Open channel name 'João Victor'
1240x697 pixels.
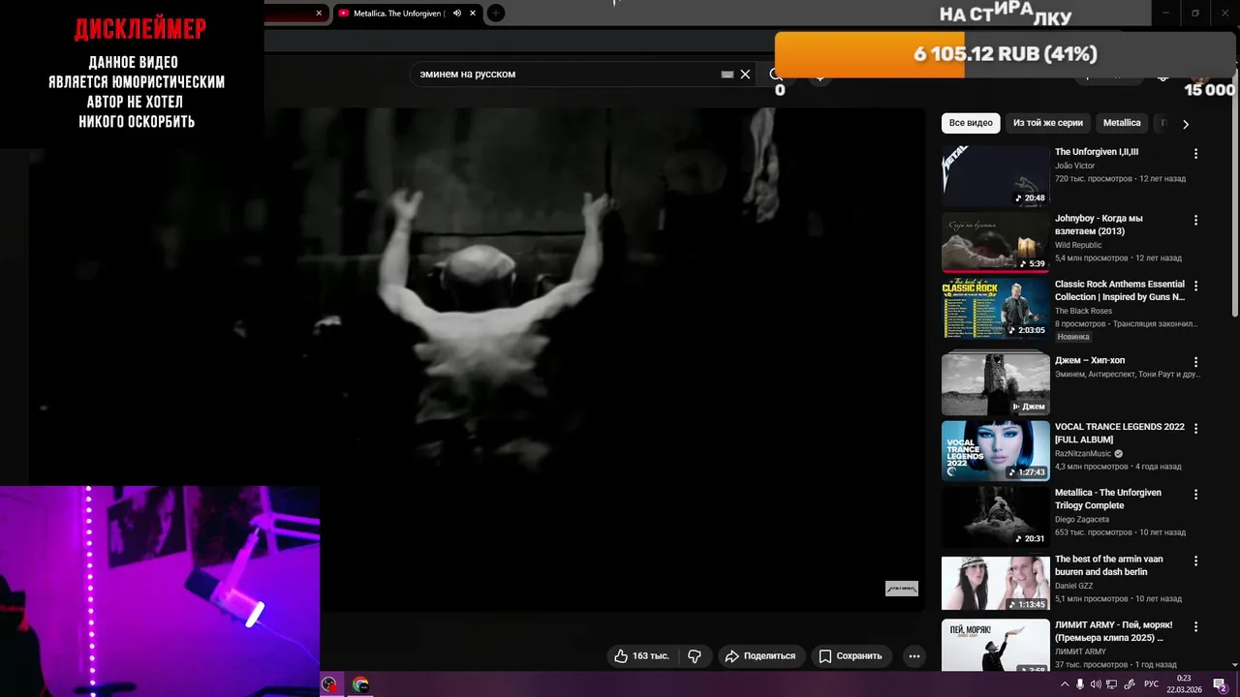(1074, 166)
